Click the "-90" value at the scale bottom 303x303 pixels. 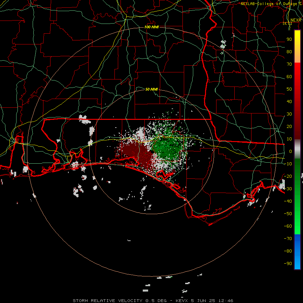pos(288,264)
